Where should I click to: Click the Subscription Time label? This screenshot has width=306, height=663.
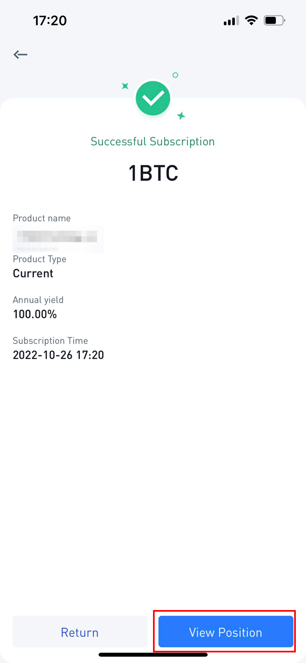(50, 340)
